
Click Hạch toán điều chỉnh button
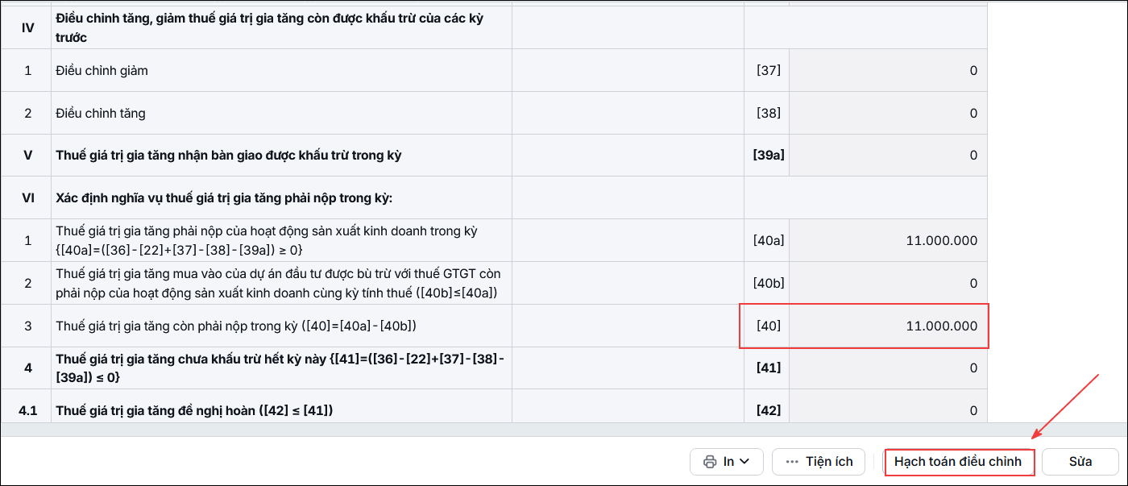point(959,462)
